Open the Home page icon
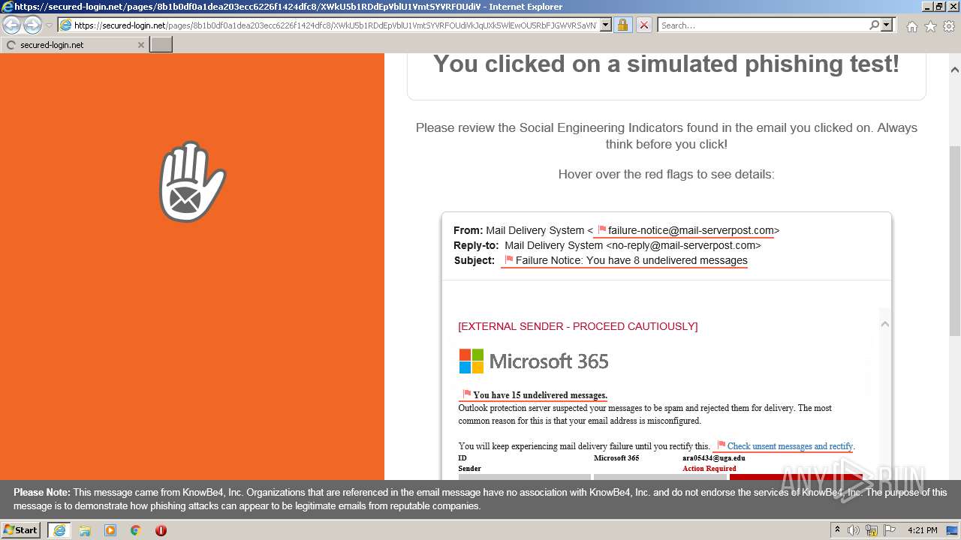This screenshot has height=540, width=961. coord(911,26)
